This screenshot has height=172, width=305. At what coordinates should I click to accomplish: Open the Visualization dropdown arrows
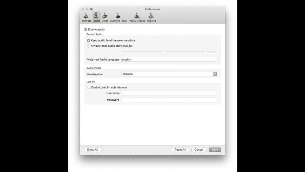click(215, 74)
